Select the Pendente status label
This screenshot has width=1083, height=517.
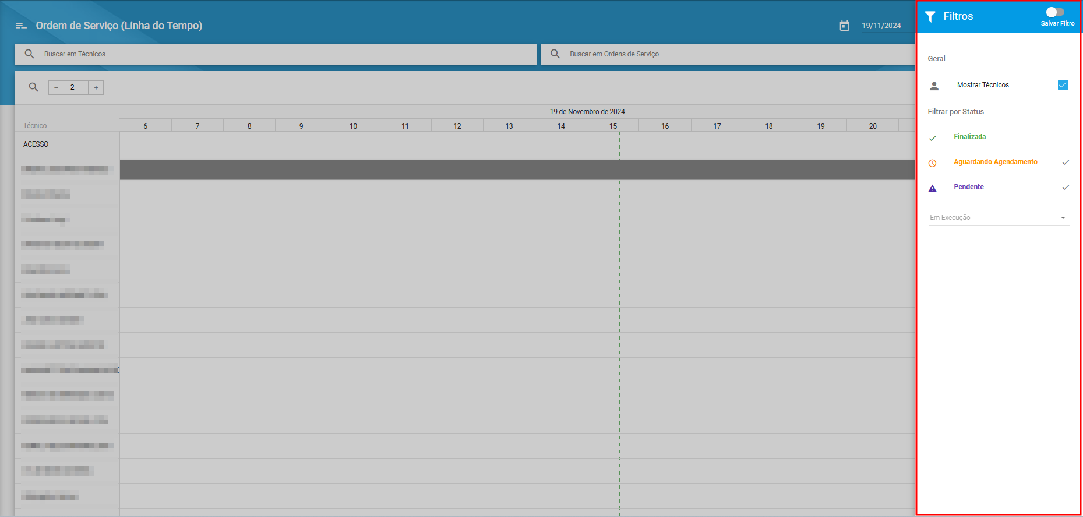point(968,187)
